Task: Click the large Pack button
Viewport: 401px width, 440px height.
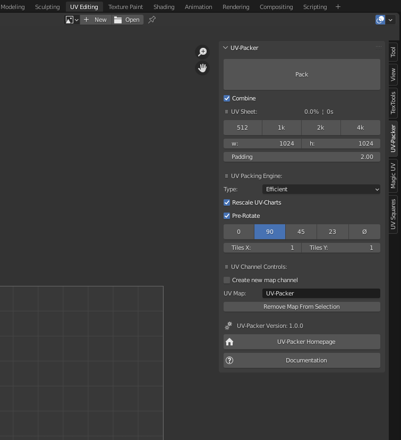Action: point(302,74)
